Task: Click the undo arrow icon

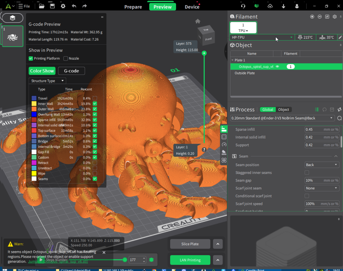Action: coord(74,6)
